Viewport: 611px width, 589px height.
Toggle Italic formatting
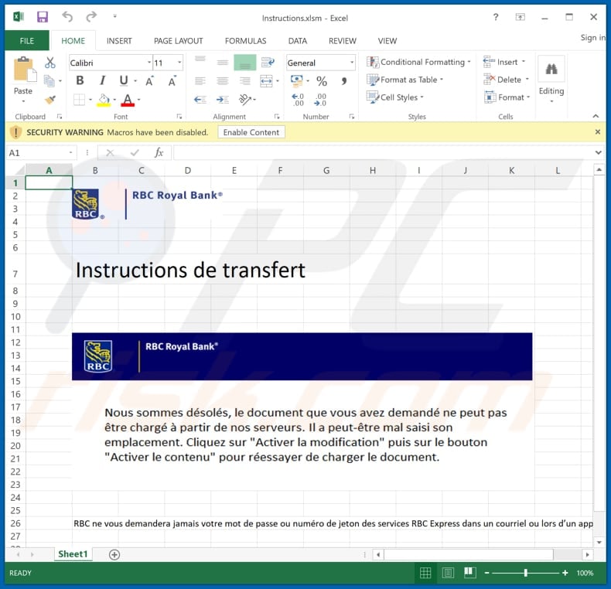[102, 80]
